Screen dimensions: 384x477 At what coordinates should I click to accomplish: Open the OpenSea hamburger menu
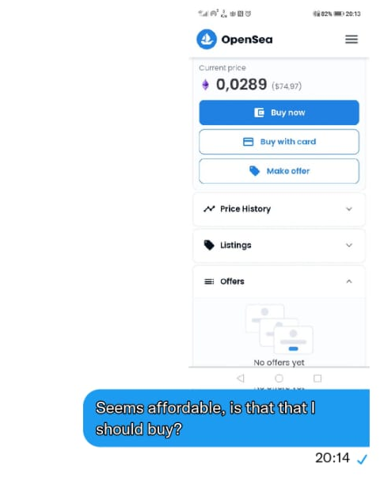(352, 40)
